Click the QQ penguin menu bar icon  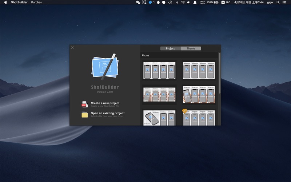tap(158, 2)
